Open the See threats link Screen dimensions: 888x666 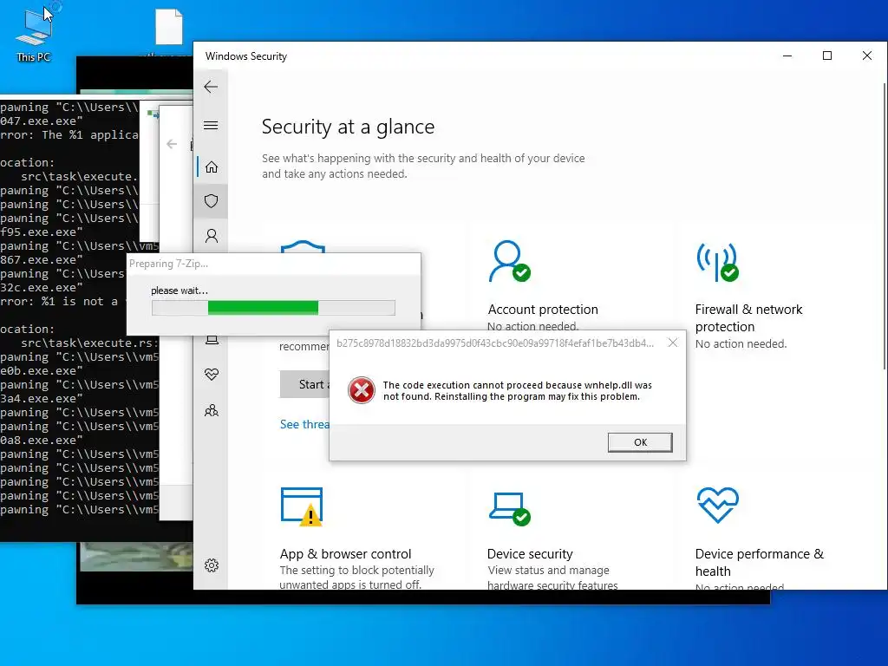click(x=304, y=424)
